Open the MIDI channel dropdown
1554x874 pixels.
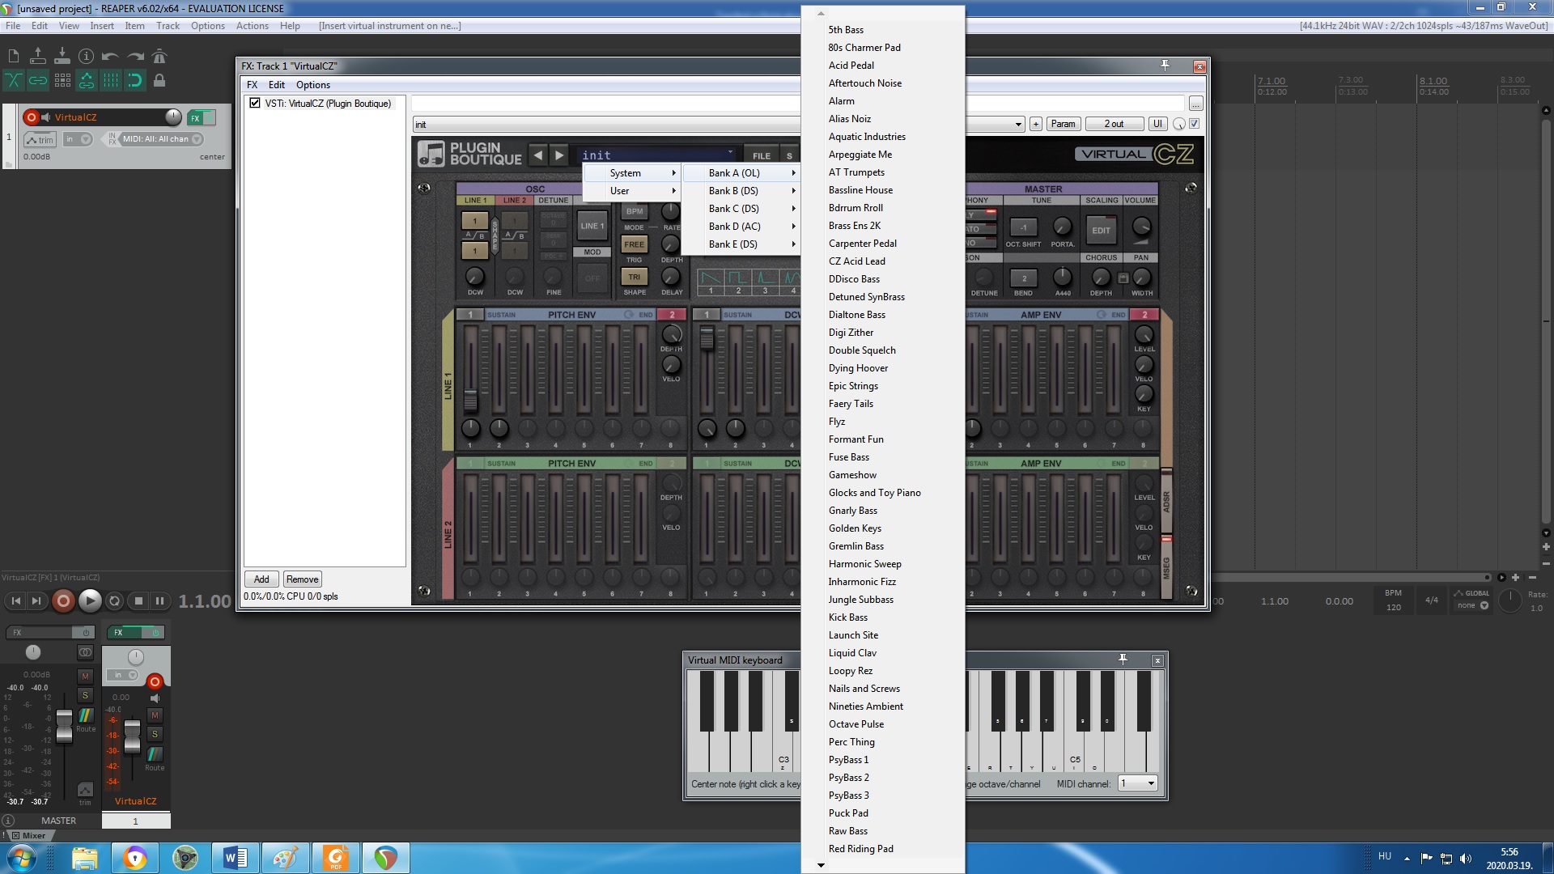1137,783
